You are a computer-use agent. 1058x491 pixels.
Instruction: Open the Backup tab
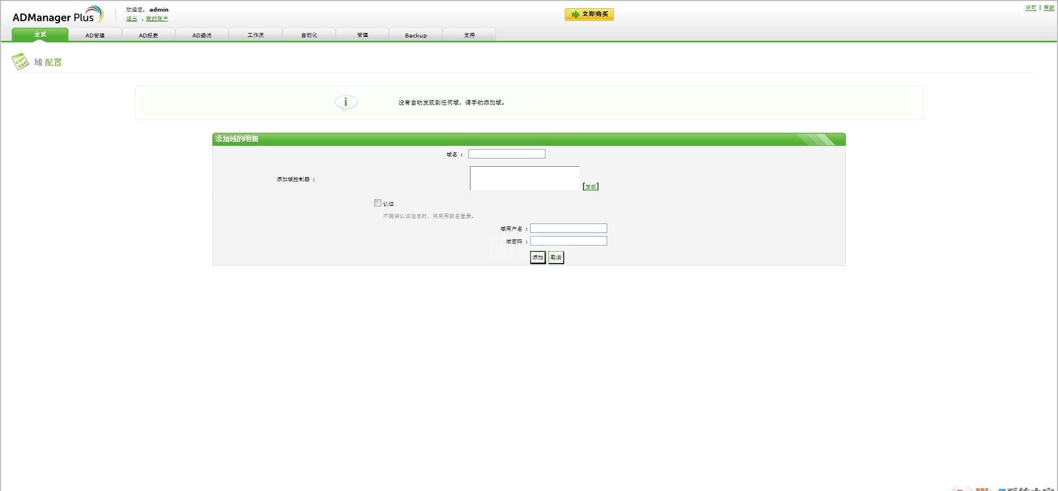point(416,35)
